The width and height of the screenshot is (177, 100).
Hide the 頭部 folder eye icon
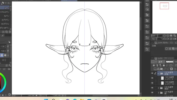coord(152,88)
